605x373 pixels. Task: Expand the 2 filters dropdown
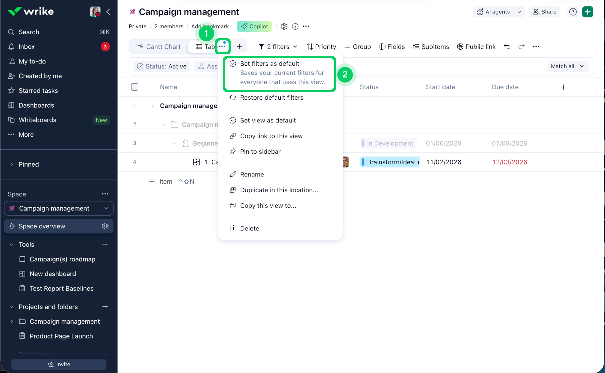278,47
